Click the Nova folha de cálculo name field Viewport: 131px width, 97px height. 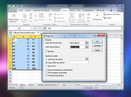[79, 62]
